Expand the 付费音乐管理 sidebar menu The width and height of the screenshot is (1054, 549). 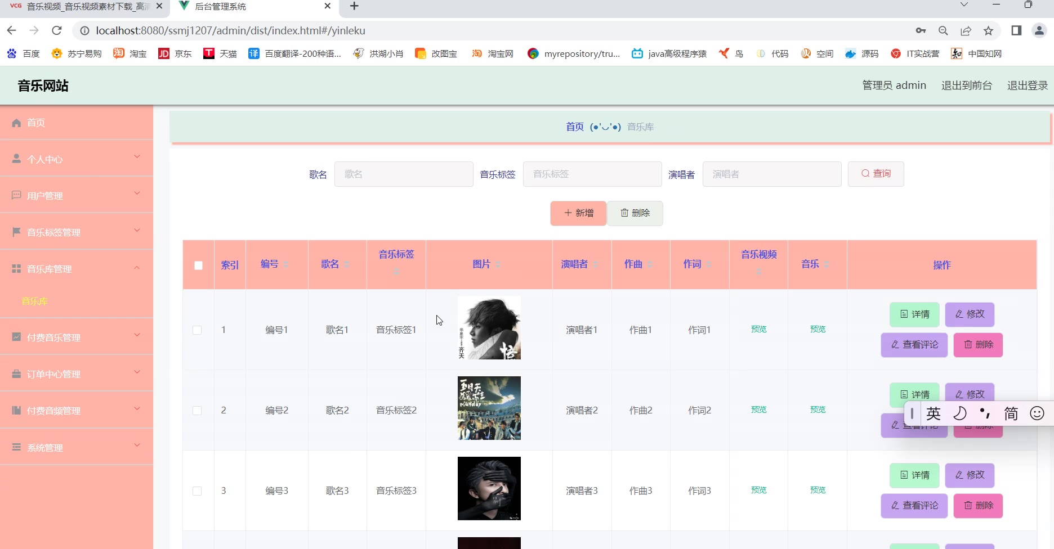[77, 337]
